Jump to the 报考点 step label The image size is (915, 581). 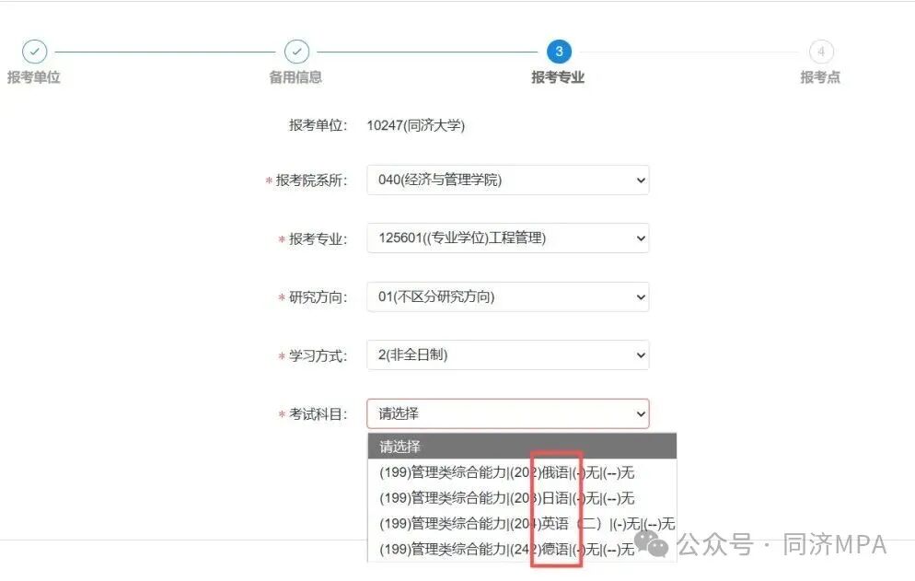click(x=820, y=77)
